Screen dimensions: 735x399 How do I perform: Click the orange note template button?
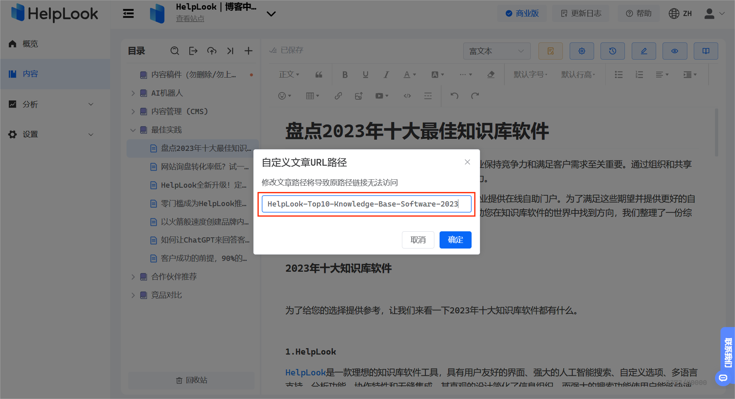[x=551, y=51]
